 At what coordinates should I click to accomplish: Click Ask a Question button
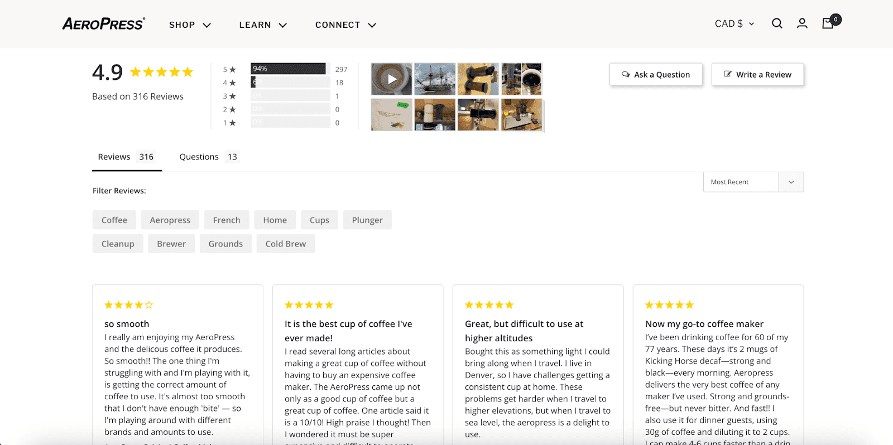pos(656,74)
